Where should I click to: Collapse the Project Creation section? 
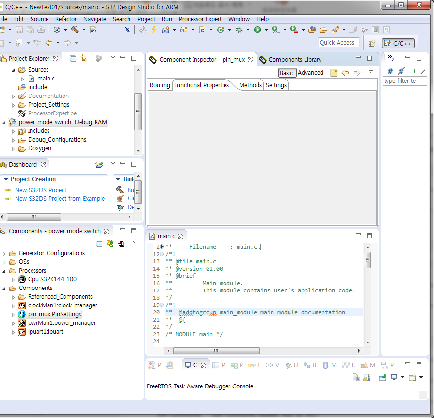point(5,179)
